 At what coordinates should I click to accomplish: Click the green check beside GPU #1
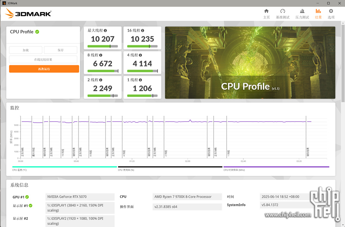pyautogui.click(x=27, y=197)
